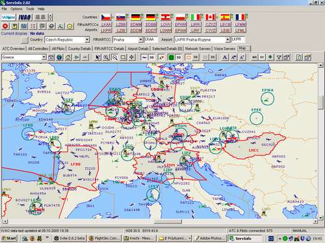Click the globe world view icon
The width and height of the screenshot is (325, 243).
coord(59,57)
